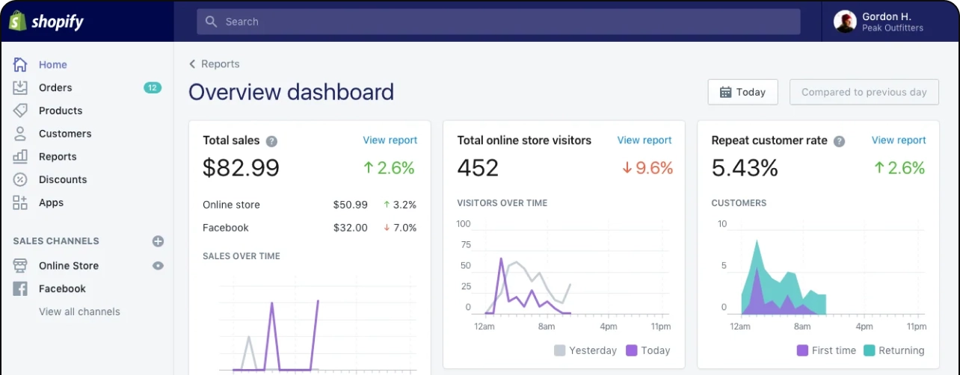The height and width of the screenshot is (375, 960).
Task: Click the Orders inbox icon
Action: click(x=20, y=87)
